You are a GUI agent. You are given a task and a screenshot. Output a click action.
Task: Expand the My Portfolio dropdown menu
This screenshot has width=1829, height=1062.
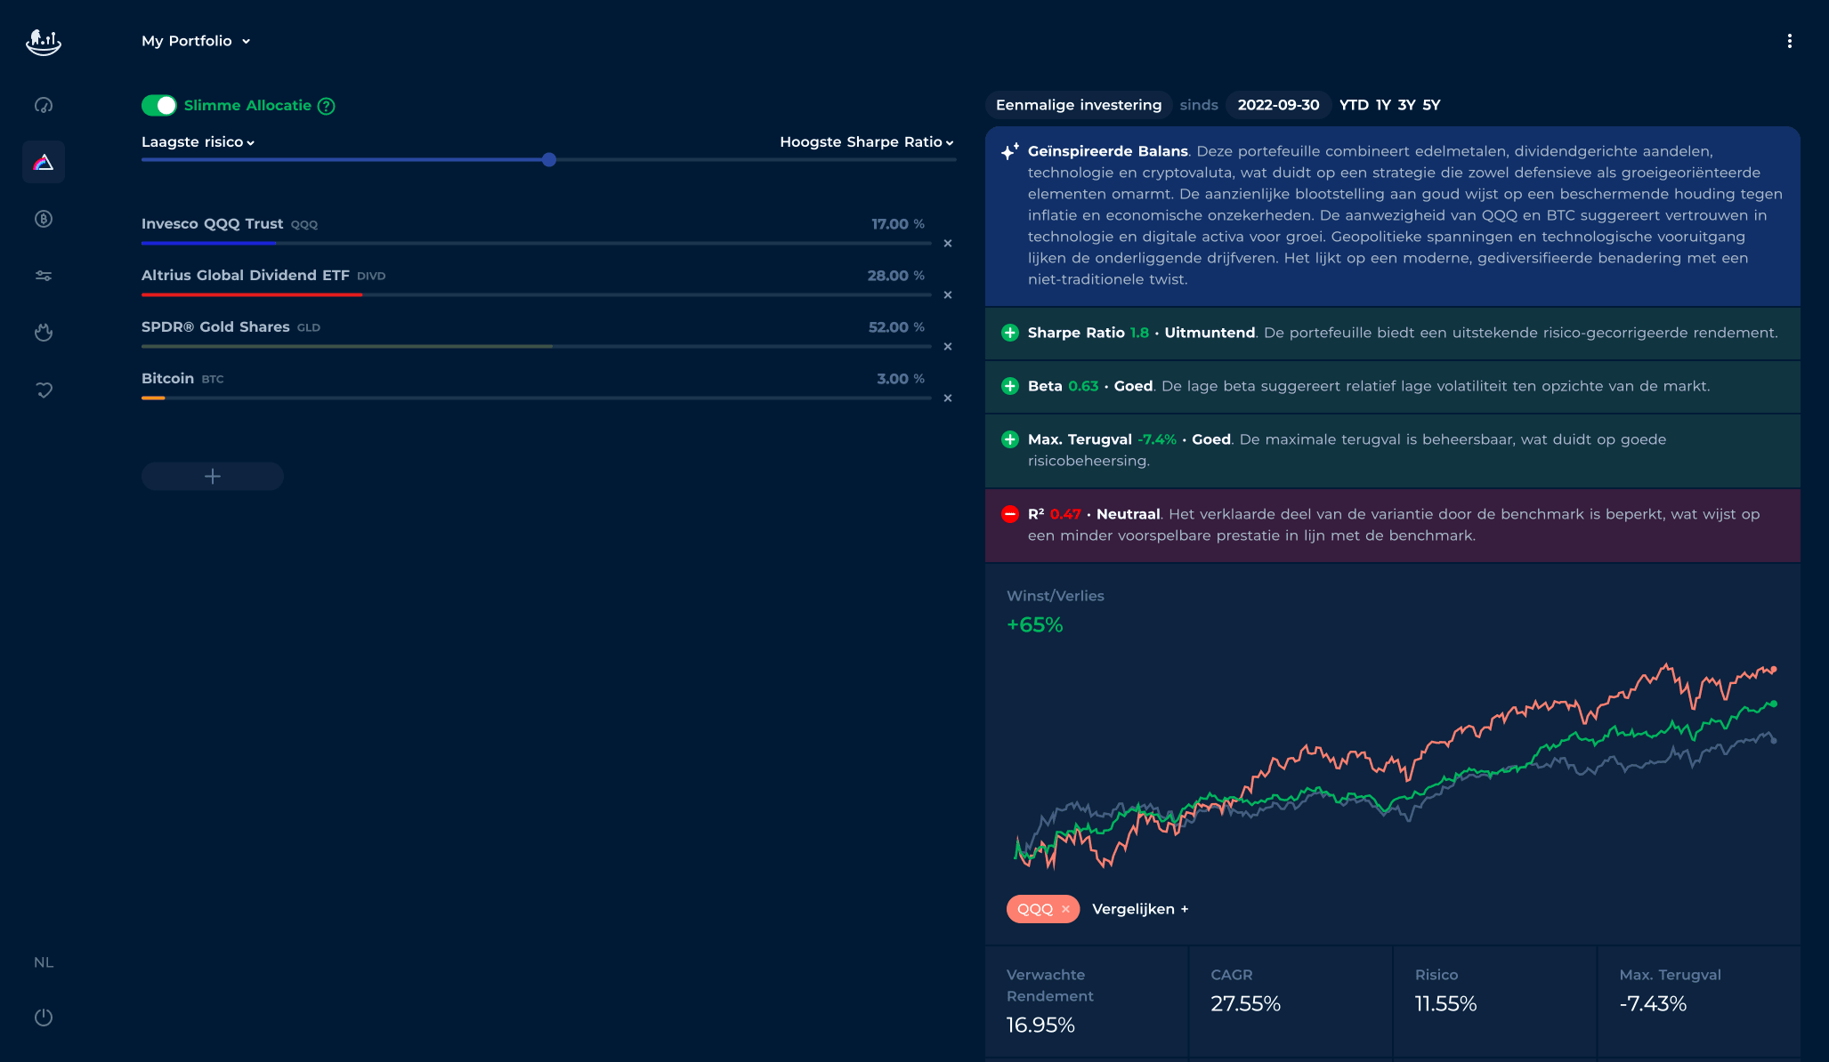(x=195, y=40)
